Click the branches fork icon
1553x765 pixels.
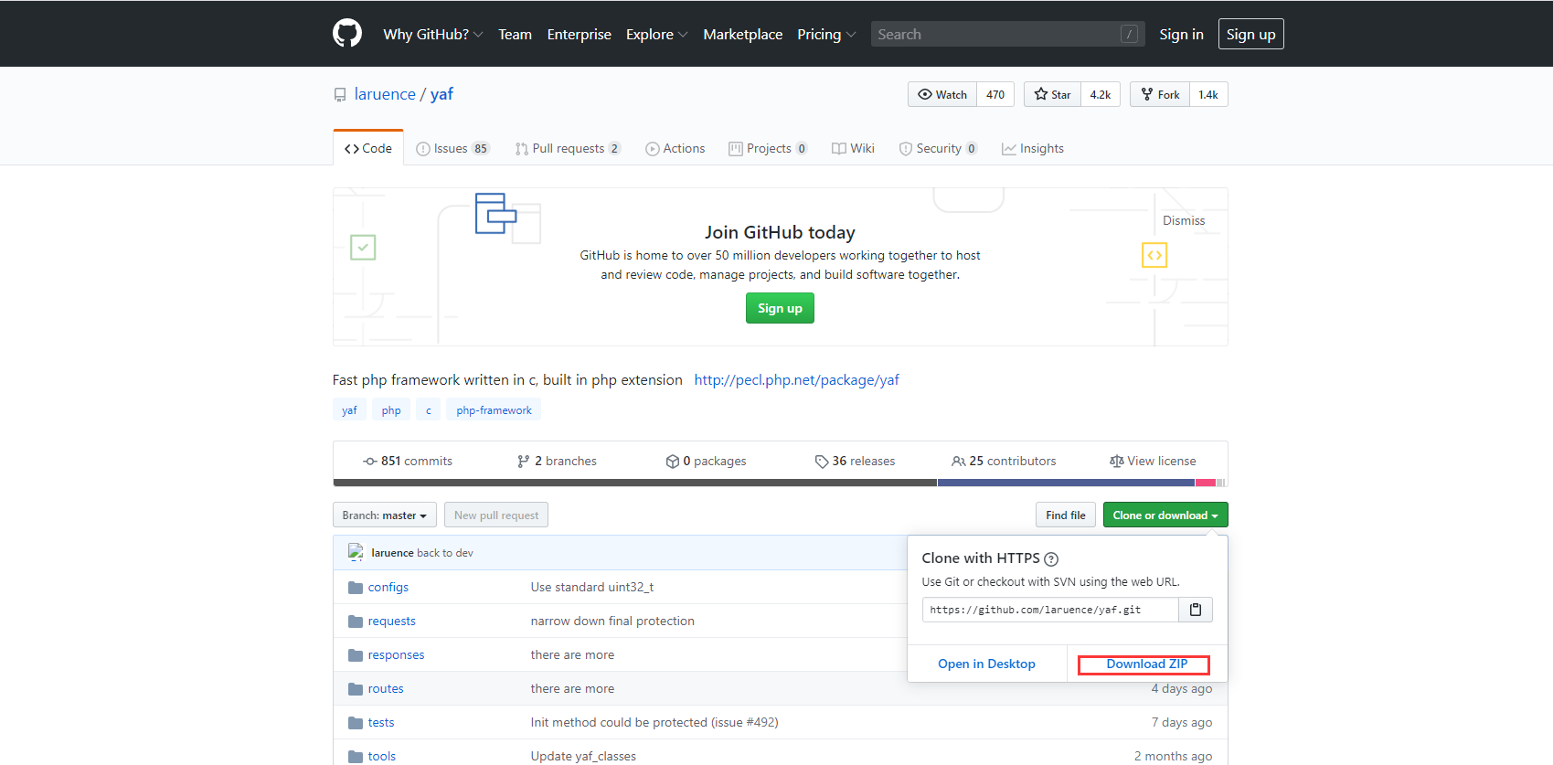(523, 462)
